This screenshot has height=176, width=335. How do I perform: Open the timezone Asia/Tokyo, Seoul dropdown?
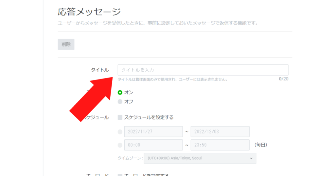200,158
